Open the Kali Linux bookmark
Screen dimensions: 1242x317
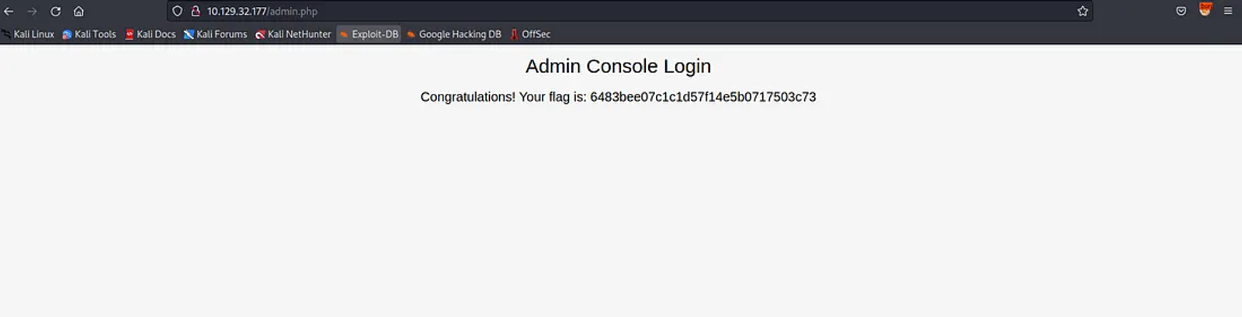pos(28,34)
